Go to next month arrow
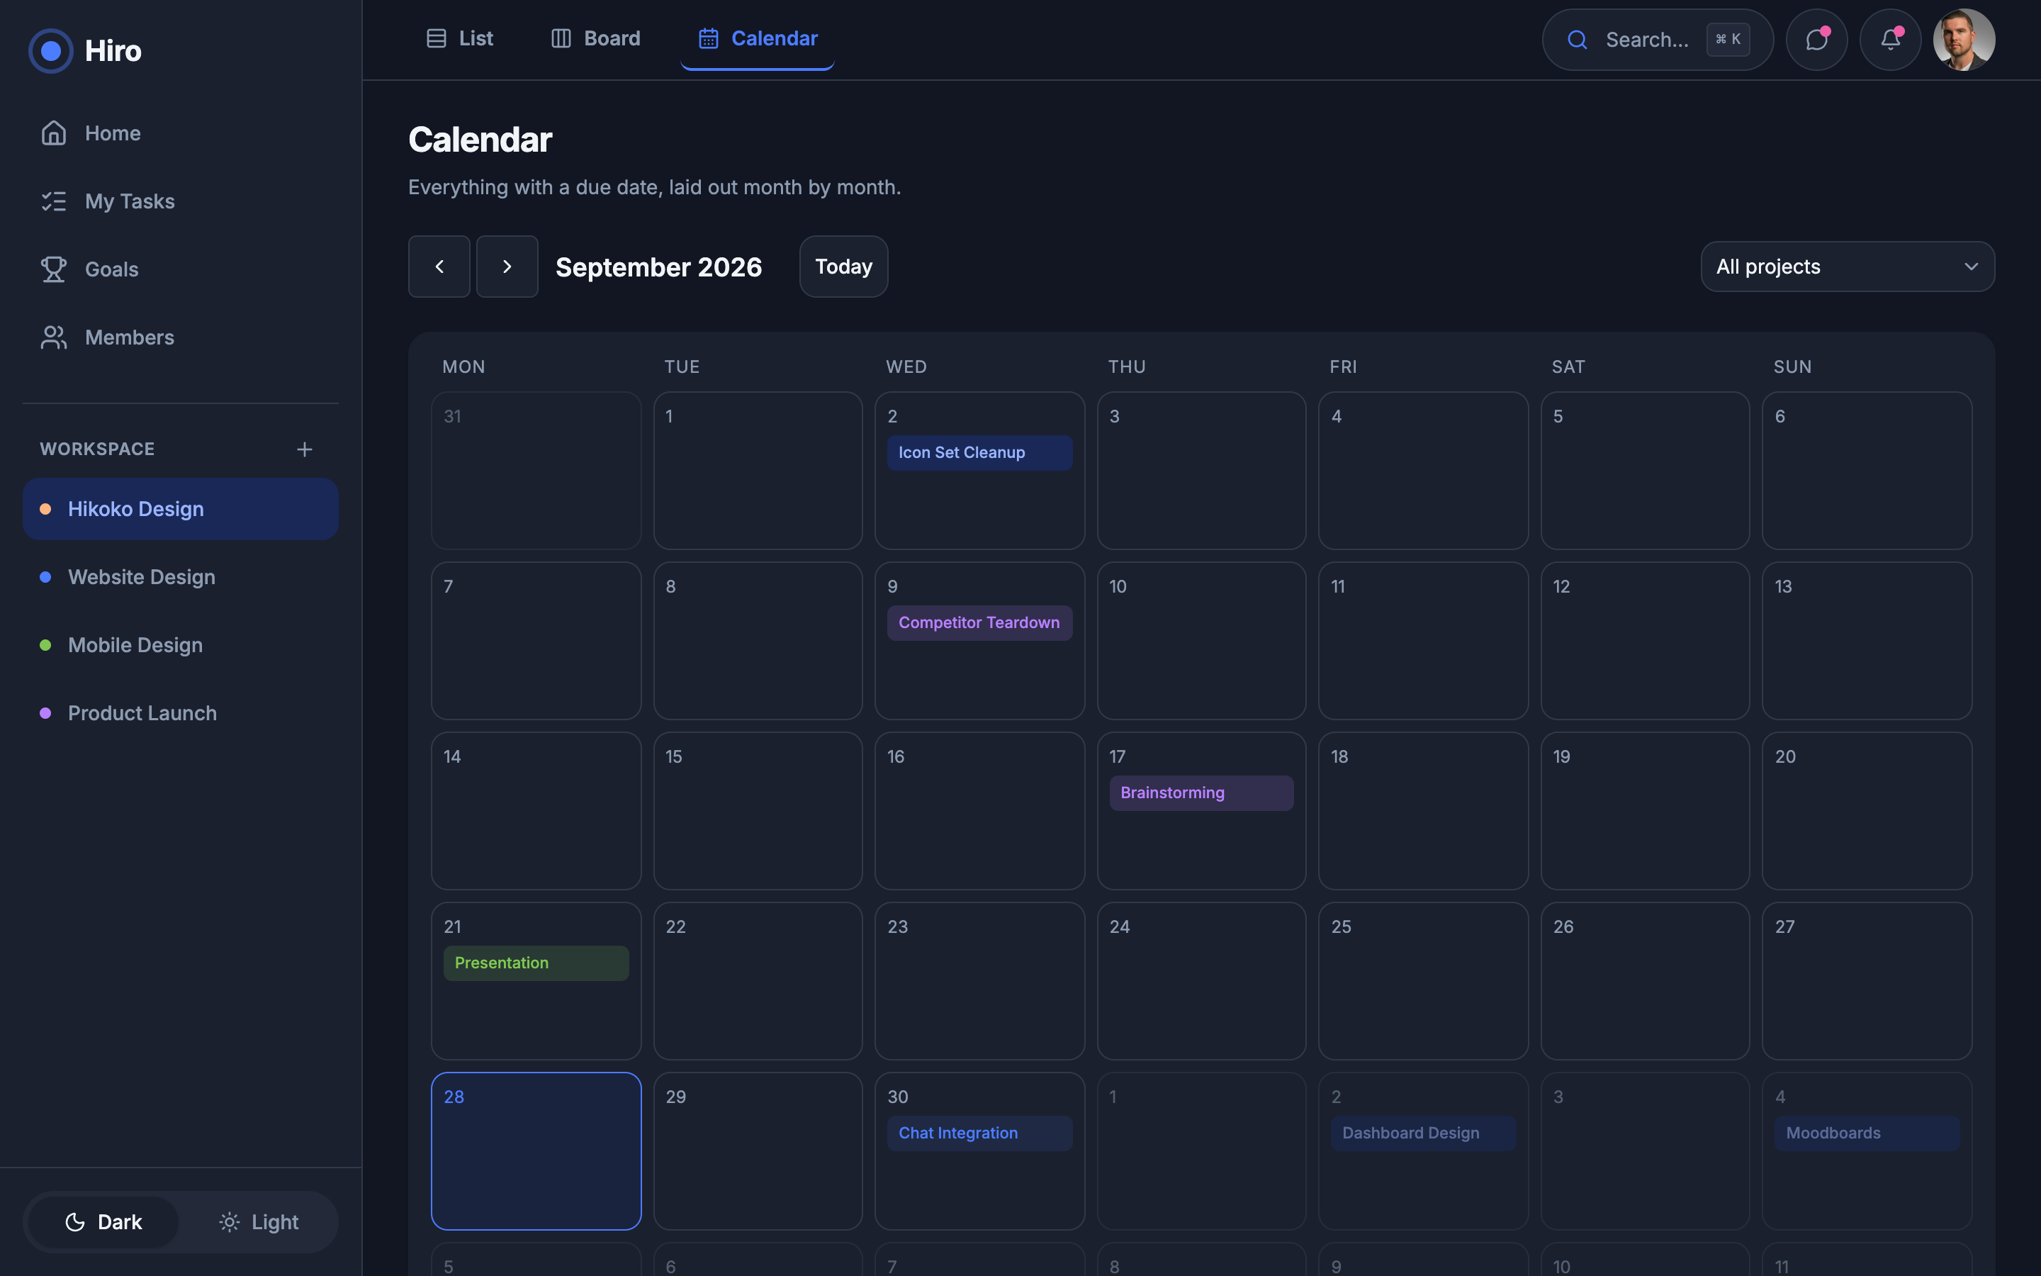 [507, 267]
